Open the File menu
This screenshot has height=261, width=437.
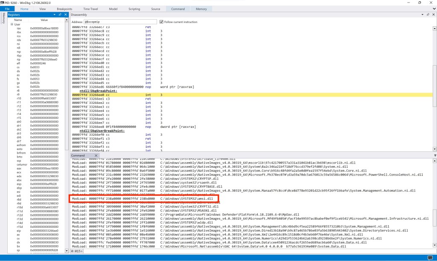tap(7, 9)
